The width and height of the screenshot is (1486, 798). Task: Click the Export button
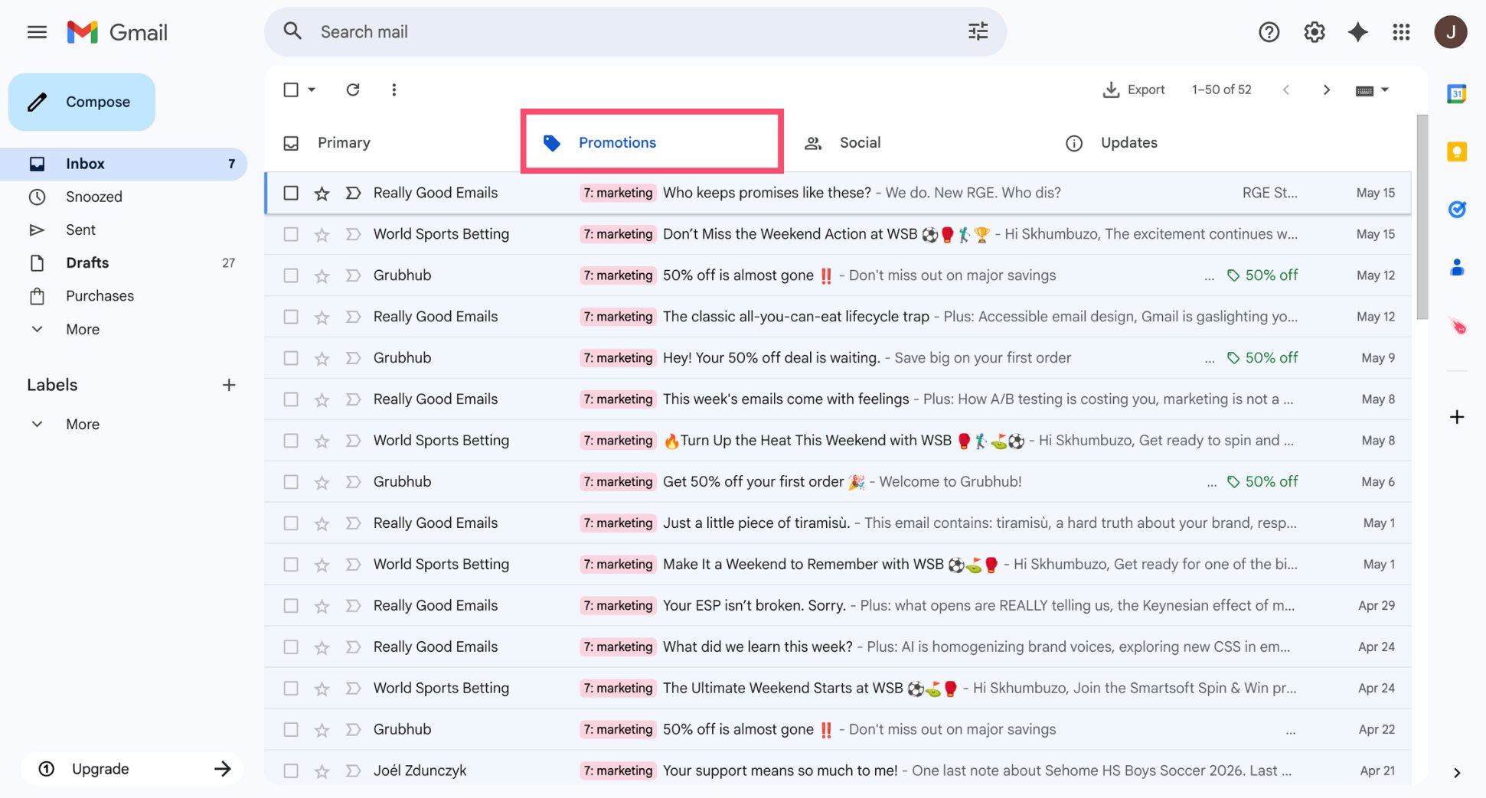pos(1133,90)
